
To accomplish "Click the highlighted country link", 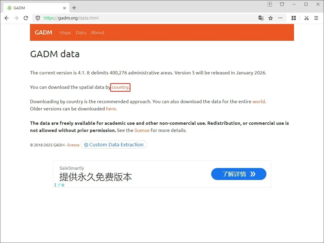I will [120, 87].
